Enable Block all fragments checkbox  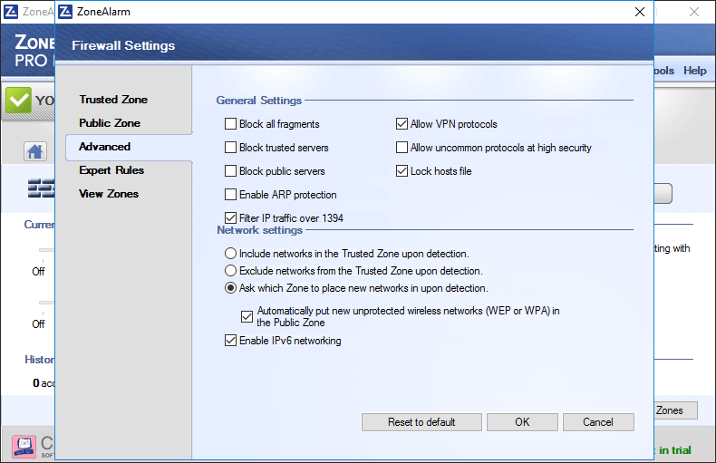(x=230, y=124)
